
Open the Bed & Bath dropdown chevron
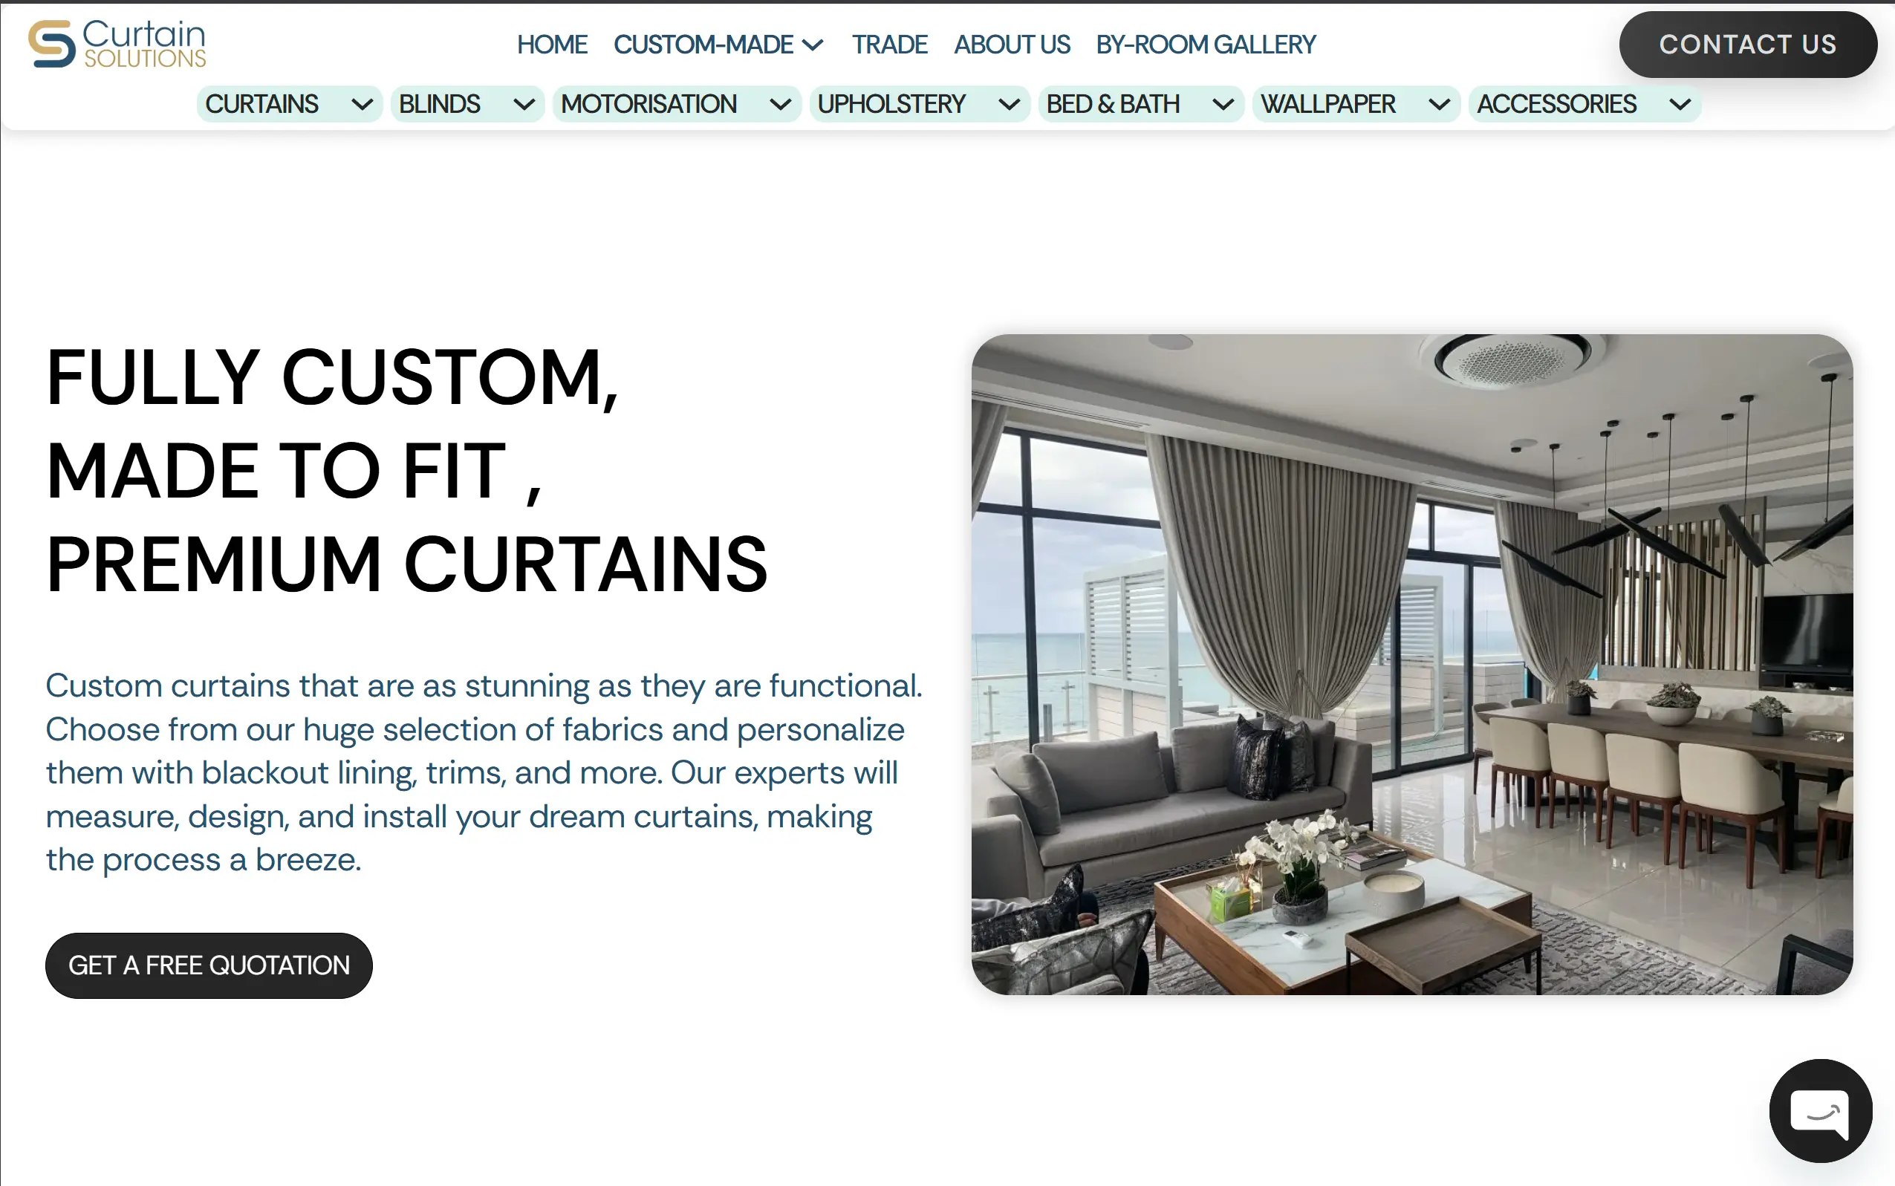click(x=1223, y=104)
